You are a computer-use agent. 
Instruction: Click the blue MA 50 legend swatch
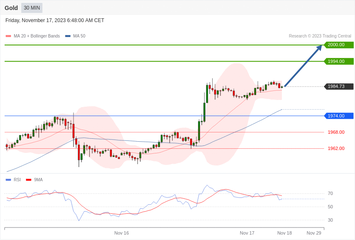[x=68, y=36]
